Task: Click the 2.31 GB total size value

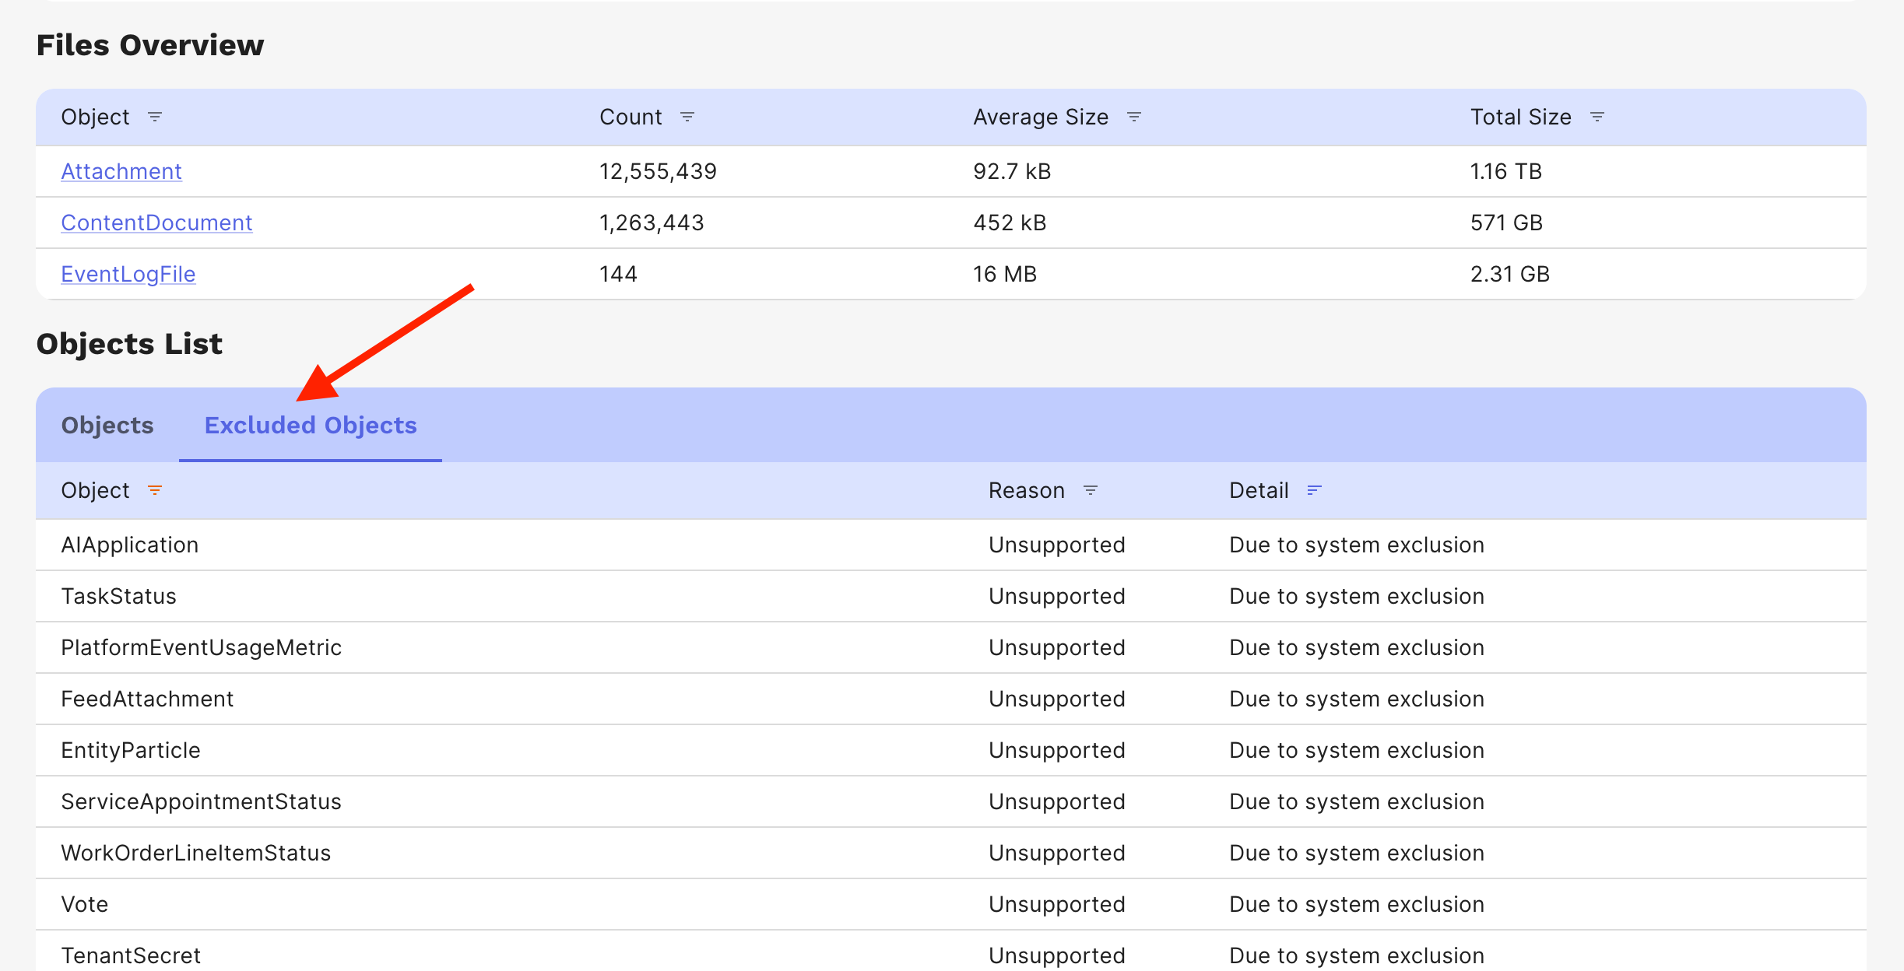Action: pyautogui.click(x=1510, y=274)
